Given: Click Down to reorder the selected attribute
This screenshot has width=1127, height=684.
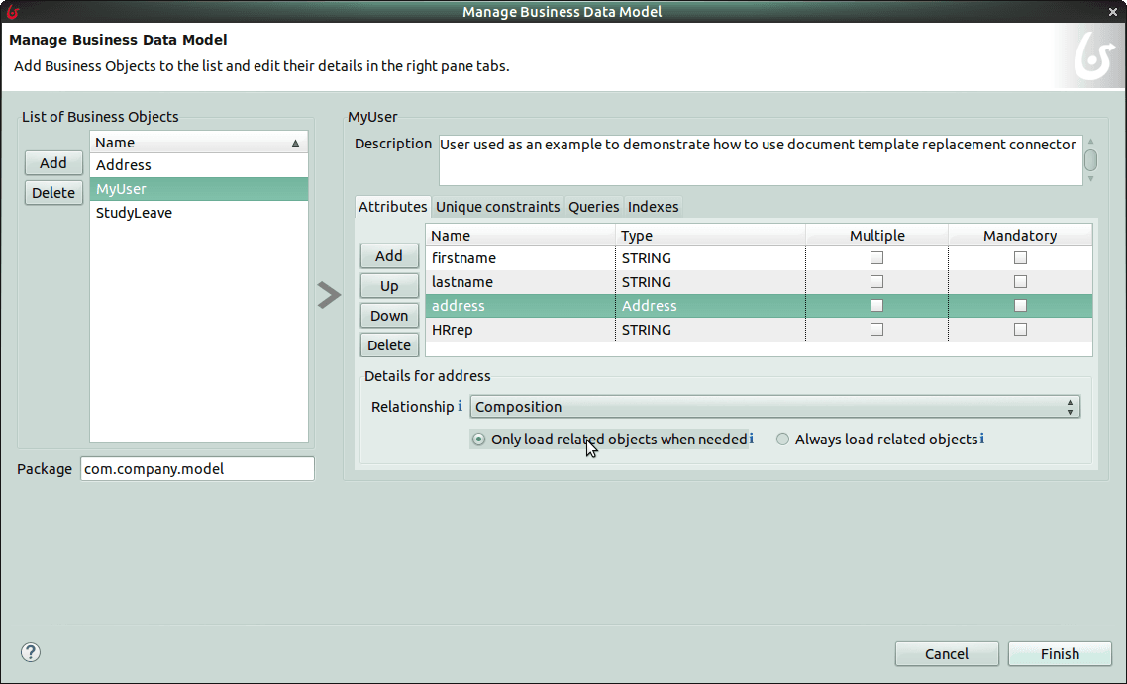Looking at the screenshot, I should click(x=389, y=315).
